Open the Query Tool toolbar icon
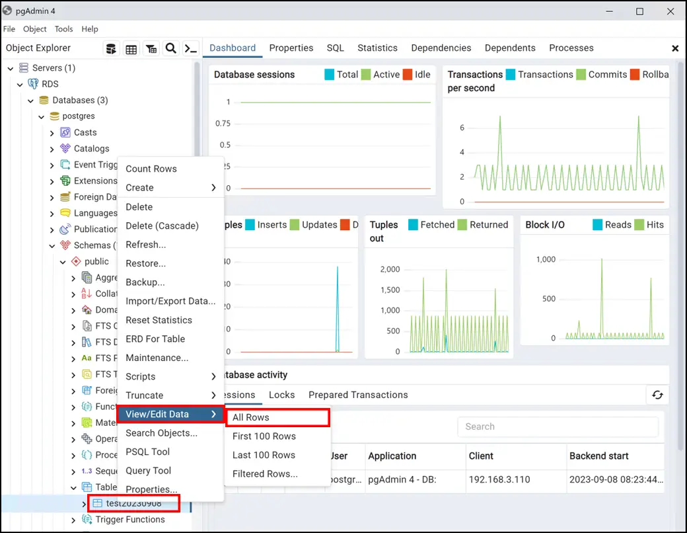687x533 pixels. [x=111, y=49]
